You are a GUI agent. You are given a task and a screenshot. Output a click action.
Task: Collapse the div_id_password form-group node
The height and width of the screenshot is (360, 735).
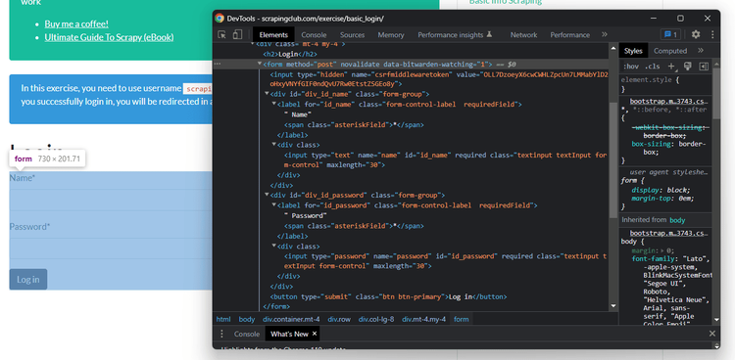point(267,196)
